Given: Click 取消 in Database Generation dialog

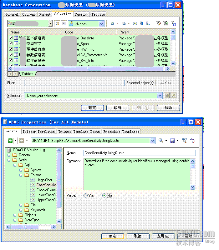Looking at the screenshot, I should pos(118,108).
